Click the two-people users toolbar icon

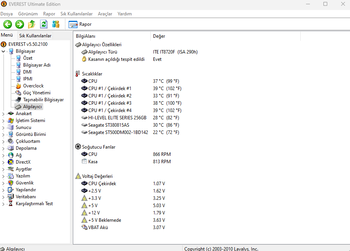[56, 24]
